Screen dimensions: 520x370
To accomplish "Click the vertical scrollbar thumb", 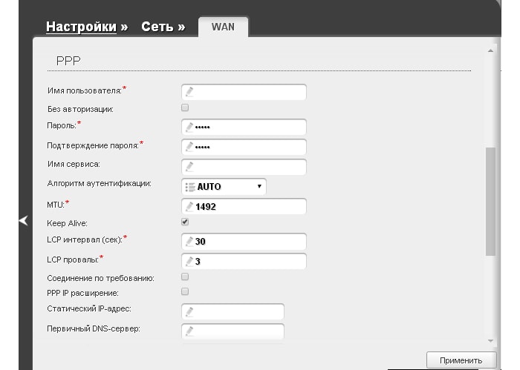I will [x=490, y=202].
